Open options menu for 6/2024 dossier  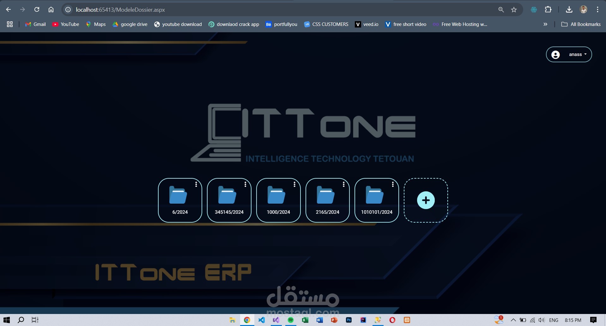[x=196, y=184]
